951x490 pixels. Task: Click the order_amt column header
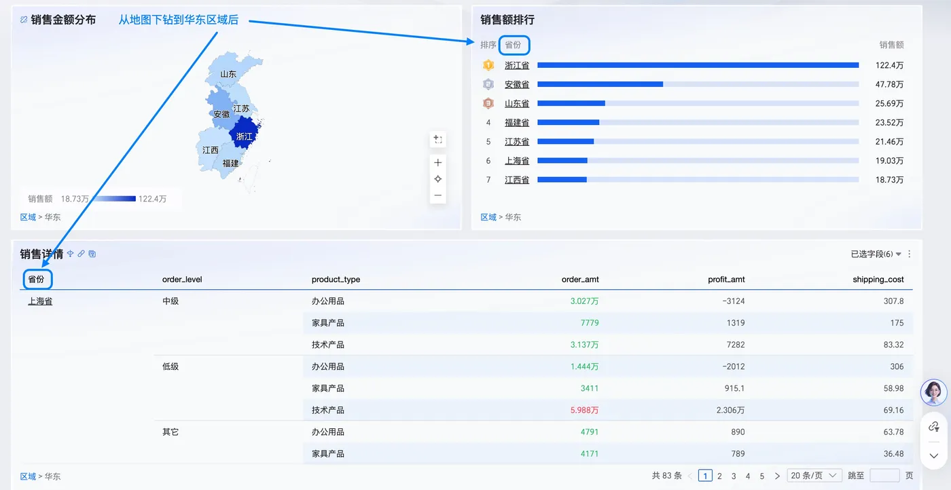pos(580,280)
